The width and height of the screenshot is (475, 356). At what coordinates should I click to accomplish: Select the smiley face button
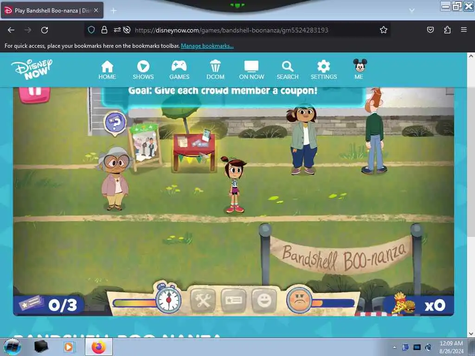click(264, 300)
